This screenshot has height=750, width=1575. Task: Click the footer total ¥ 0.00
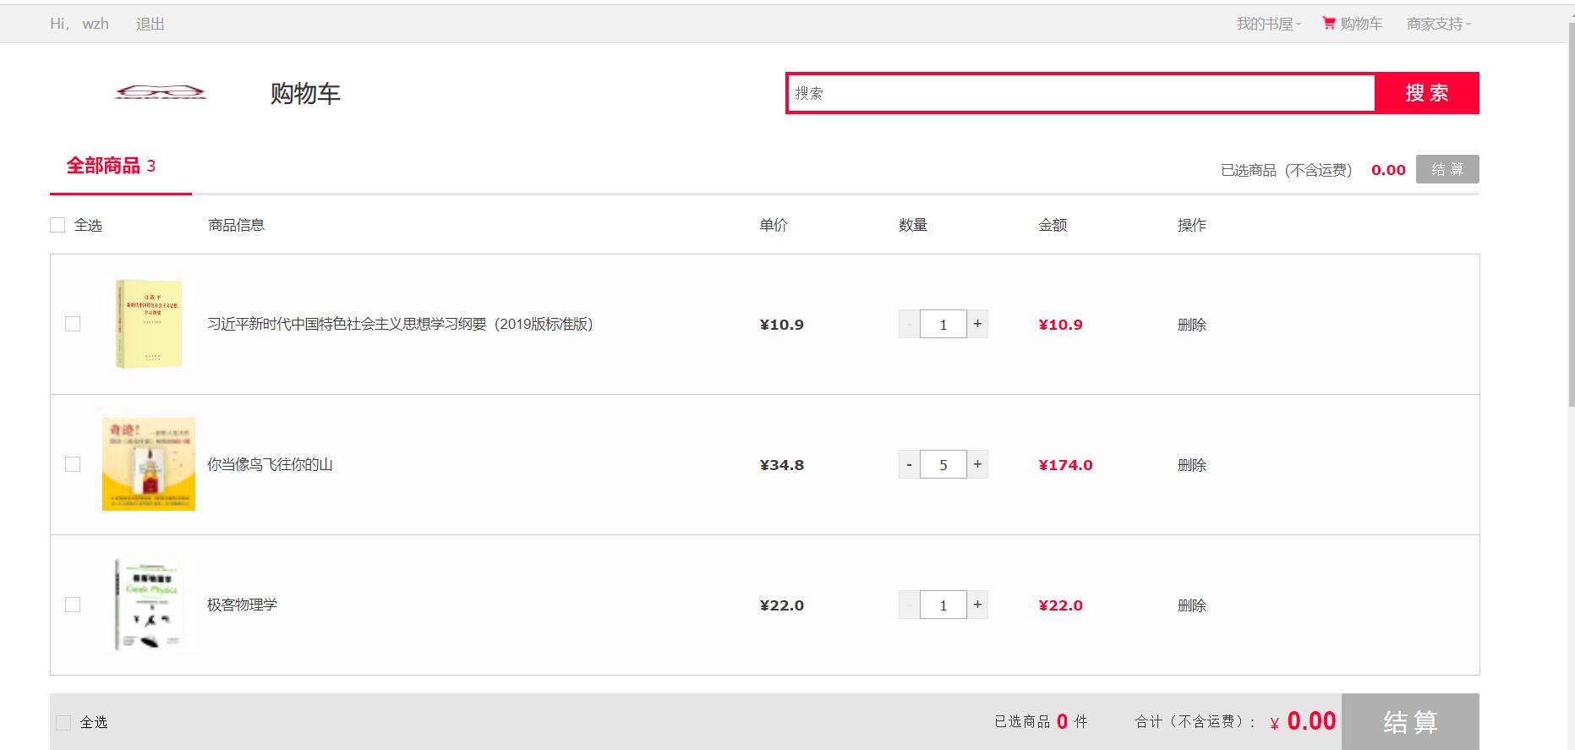coord(1303,721)
